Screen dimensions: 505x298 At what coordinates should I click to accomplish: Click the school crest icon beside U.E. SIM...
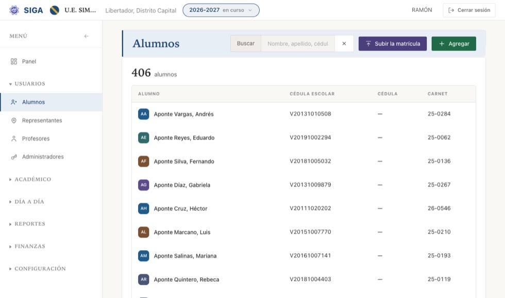click(55, 10)
